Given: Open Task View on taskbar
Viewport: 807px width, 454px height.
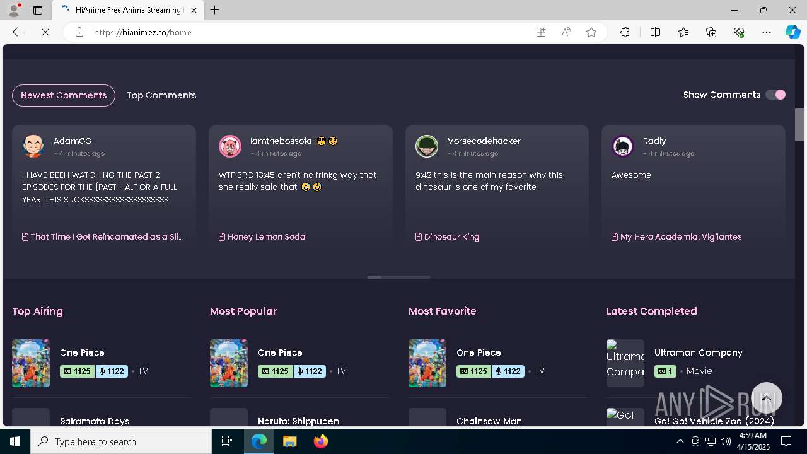Looking at the screenshot, I should click(x=227, y=441).
